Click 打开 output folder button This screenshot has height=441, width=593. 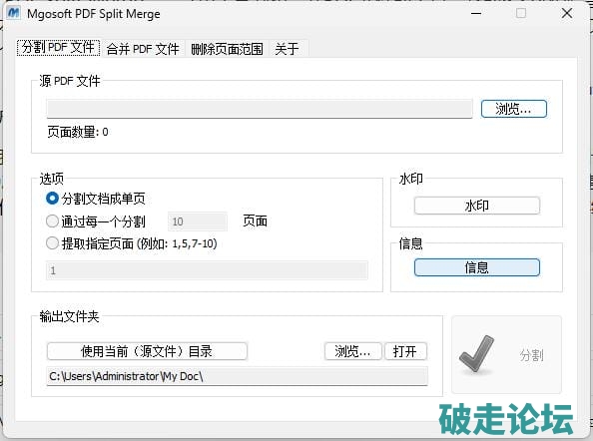point(405,351)
